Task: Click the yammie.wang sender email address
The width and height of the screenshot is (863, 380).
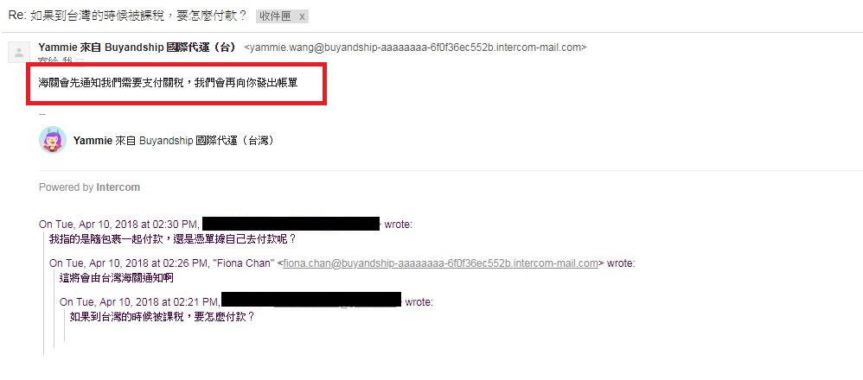Action: [x=415, y=47]
